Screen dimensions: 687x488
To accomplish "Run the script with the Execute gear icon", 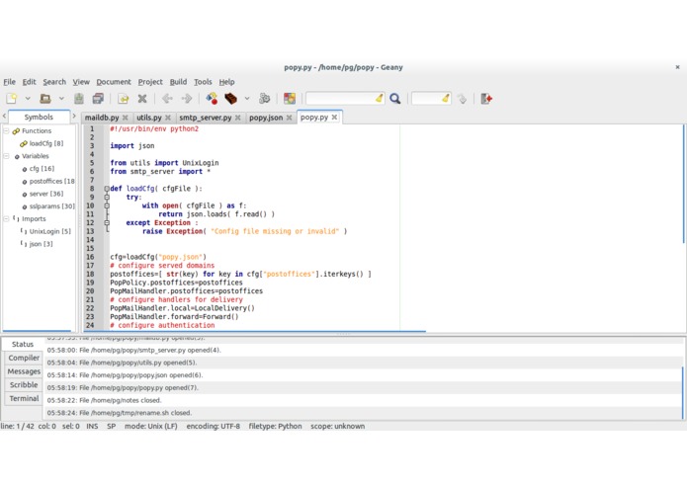I will (x=264, y=99).
